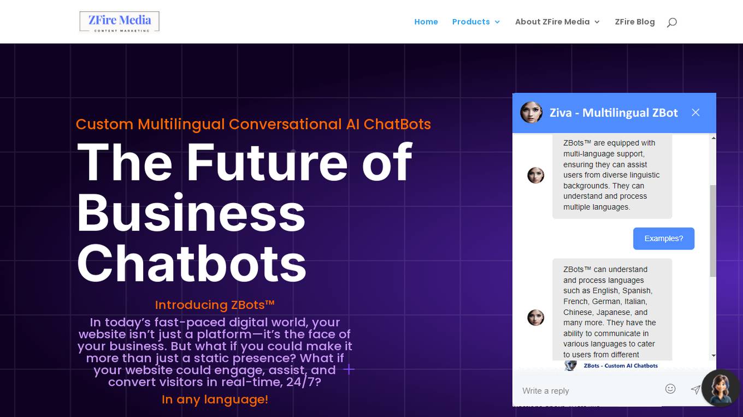Viewport: 743px width, 417px height.
Task: Open the Products menu item
Action: point(471,22)
